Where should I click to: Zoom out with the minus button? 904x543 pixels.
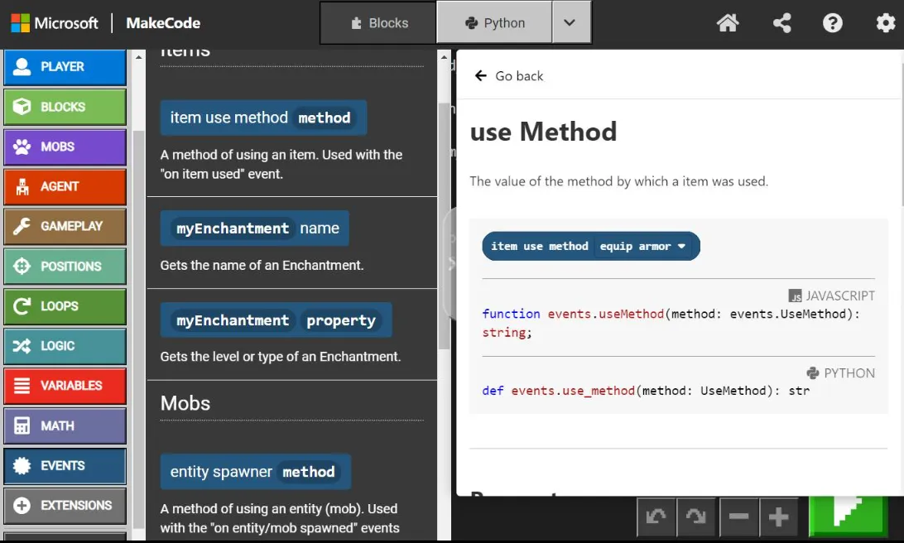[739, 517]
